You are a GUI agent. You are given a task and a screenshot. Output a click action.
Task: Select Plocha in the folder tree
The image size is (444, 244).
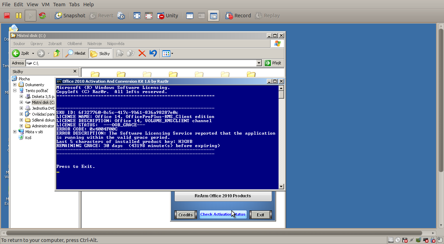click(x=24, y=79)
